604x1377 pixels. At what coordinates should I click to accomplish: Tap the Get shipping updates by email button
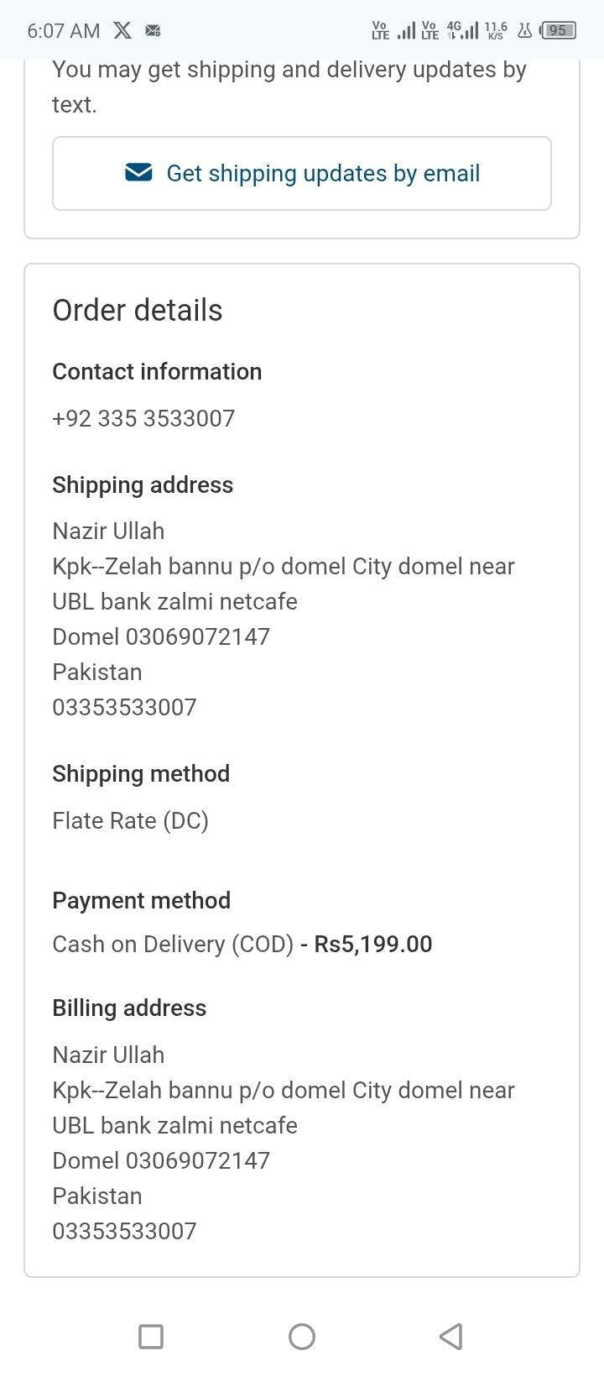pyautogui.click(x=302, y=173)
